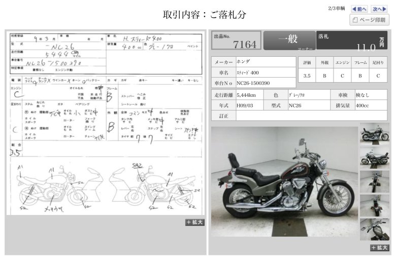This screenshot has width=396, height=259.
Task: Open second thumbnail showing left-side bike view
Action: click(375, 157)
